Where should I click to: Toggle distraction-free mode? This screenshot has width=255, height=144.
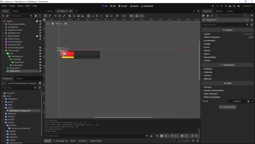(x=198, y=11)
